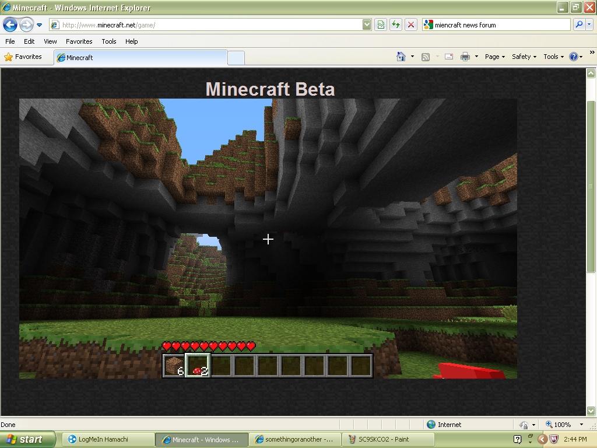Open the Edit menu
This screenshot has width=597, height=448.
[29, 41]
